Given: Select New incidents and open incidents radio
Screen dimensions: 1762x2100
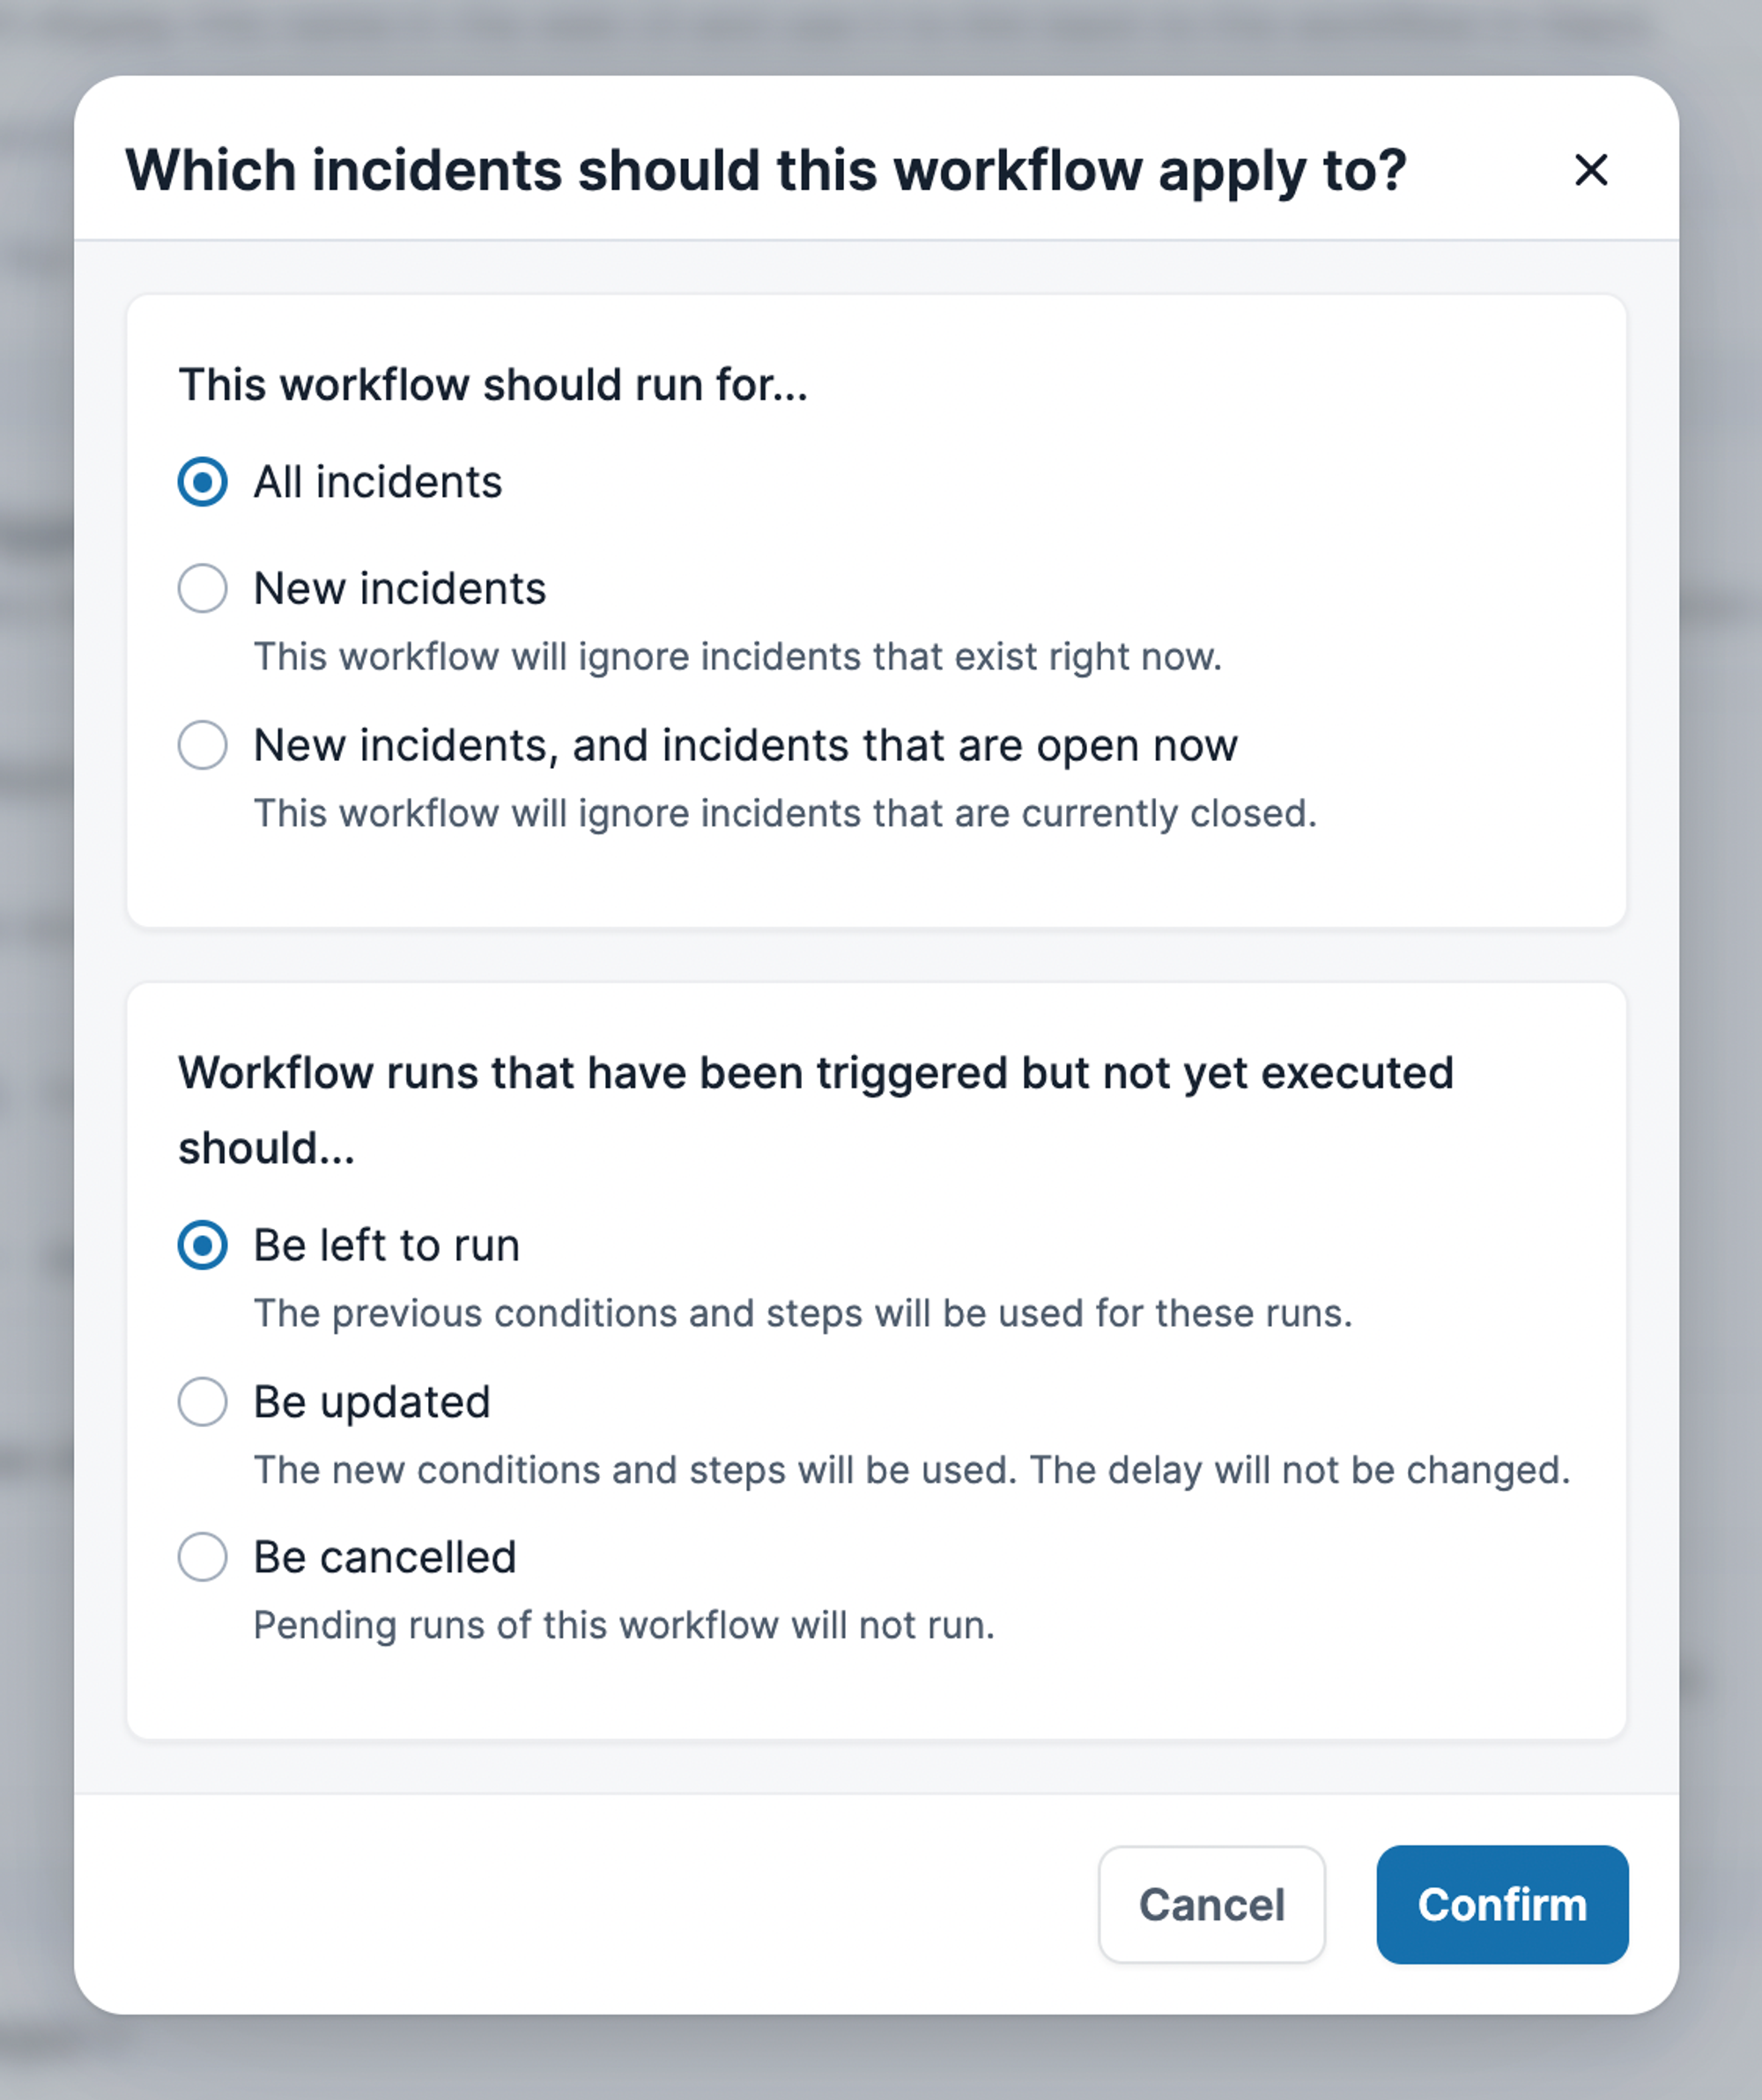Looking at the screenshot, I should tap(203, 745).
